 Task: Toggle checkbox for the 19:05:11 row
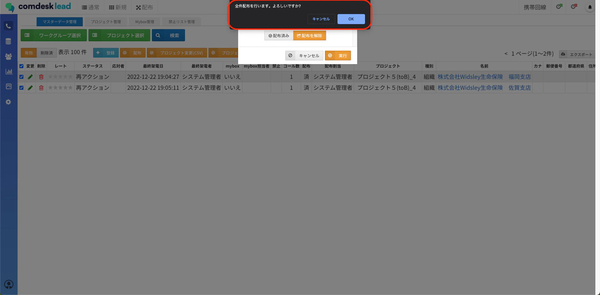[21, 88]
